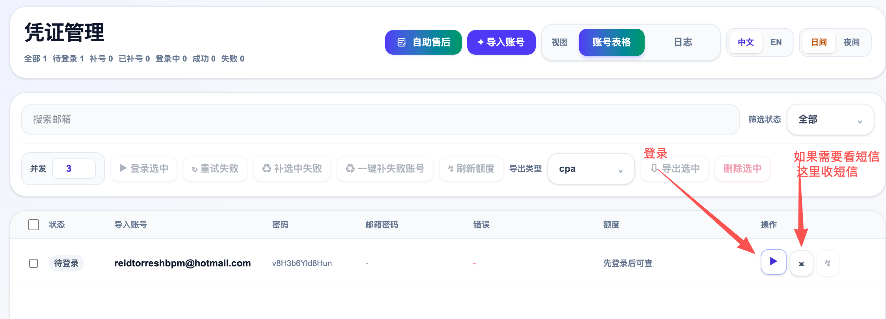Open the 筛选状态 全部 dropdown
Screen dimensions: 886x319
(830, 119)
